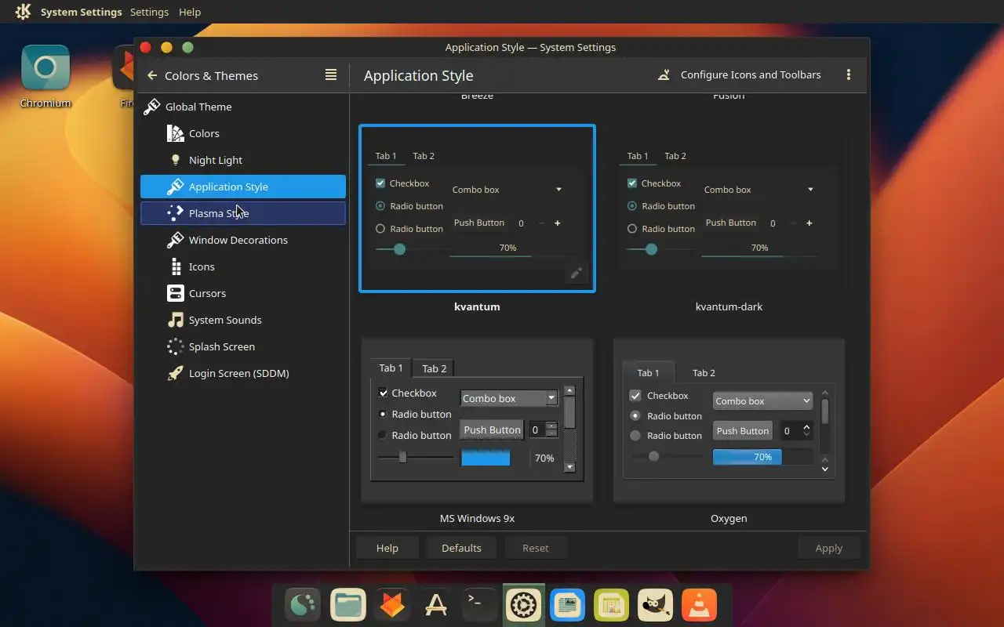Switch to Tab 2 in MS Windows 9x preview
1004x627 pixels.
point(434,368)
